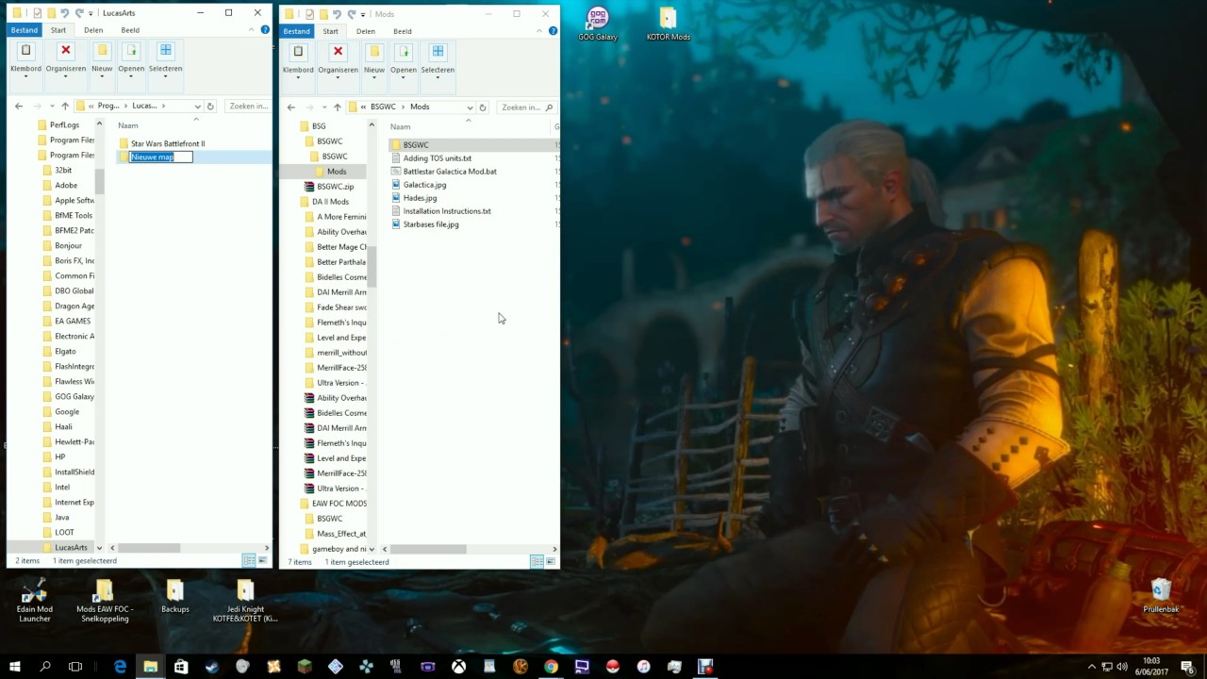Go back in LucasArts window

19,106
